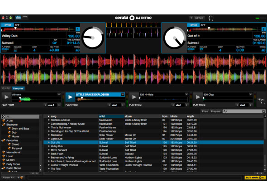Click the Airhorn sample waveform overview

(x=36, y=99)
